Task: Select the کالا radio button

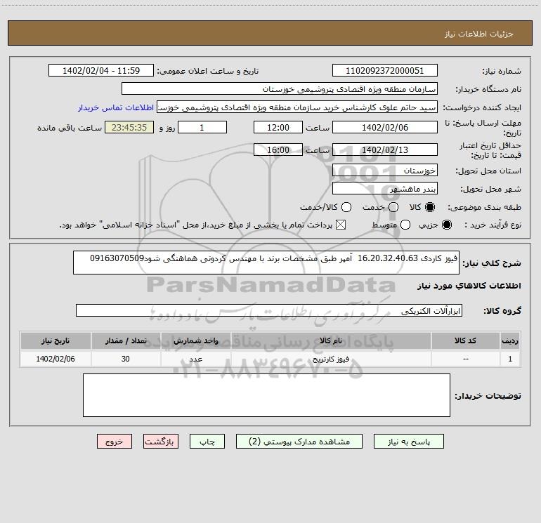Action: click(430, 207)
